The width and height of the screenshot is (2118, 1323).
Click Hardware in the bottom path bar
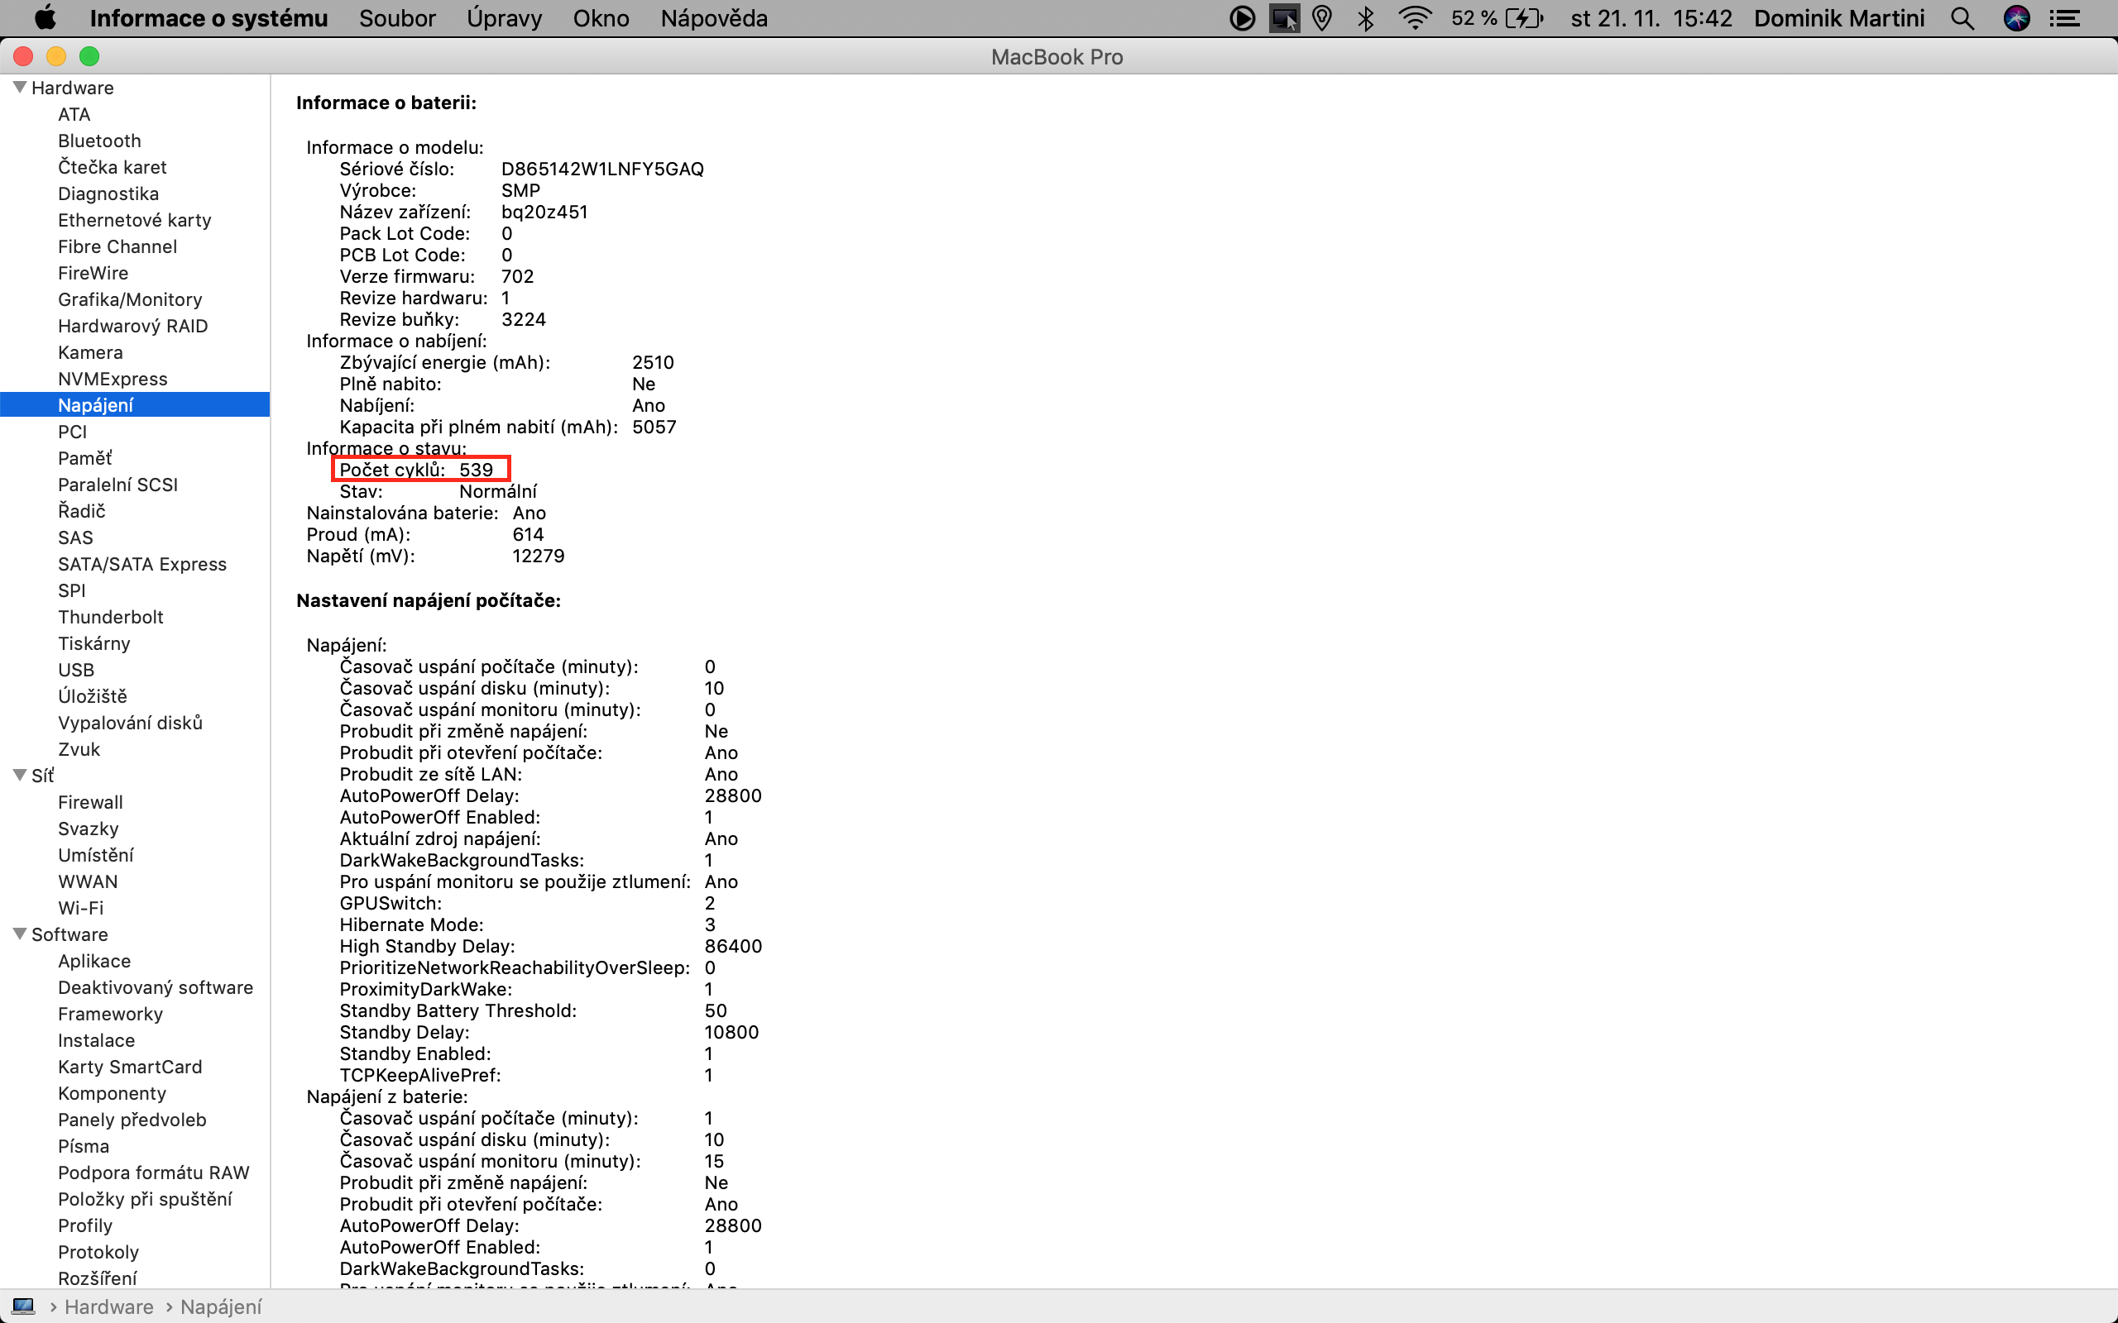pyautogui.click(x=108, y=1306)
